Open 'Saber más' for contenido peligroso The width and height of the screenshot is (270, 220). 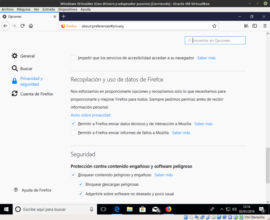tap(163, 175)
